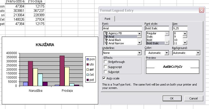Screen dimensions: 209x109
Task: Enable the Strikethrough effect
Action: 105,62
